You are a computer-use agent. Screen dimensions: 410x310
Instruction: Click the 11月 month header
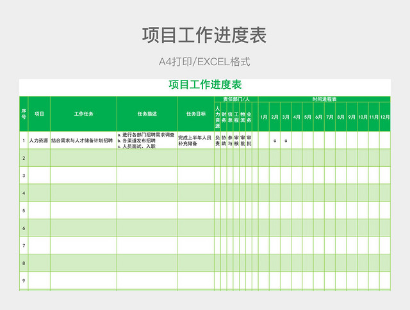(373, 117)
